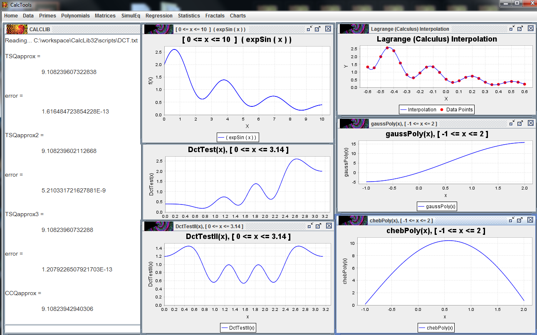Click the '( expSin ( x ) )' legend entry
Viewport: 537px width, 335px height.
(x=238, y=138)
